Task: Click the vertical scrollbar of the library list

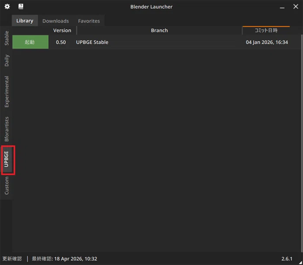Action: click(302, 143)
